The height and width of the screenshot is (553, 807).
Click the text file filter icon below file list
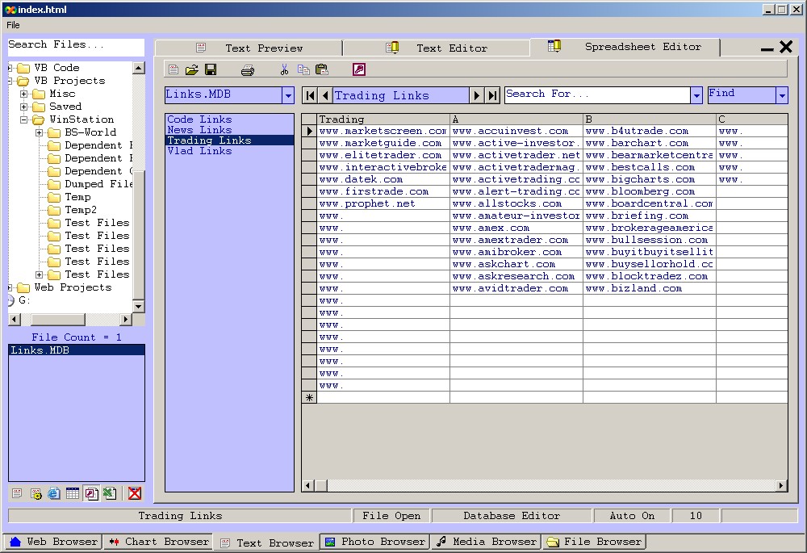tap(17, 493)
